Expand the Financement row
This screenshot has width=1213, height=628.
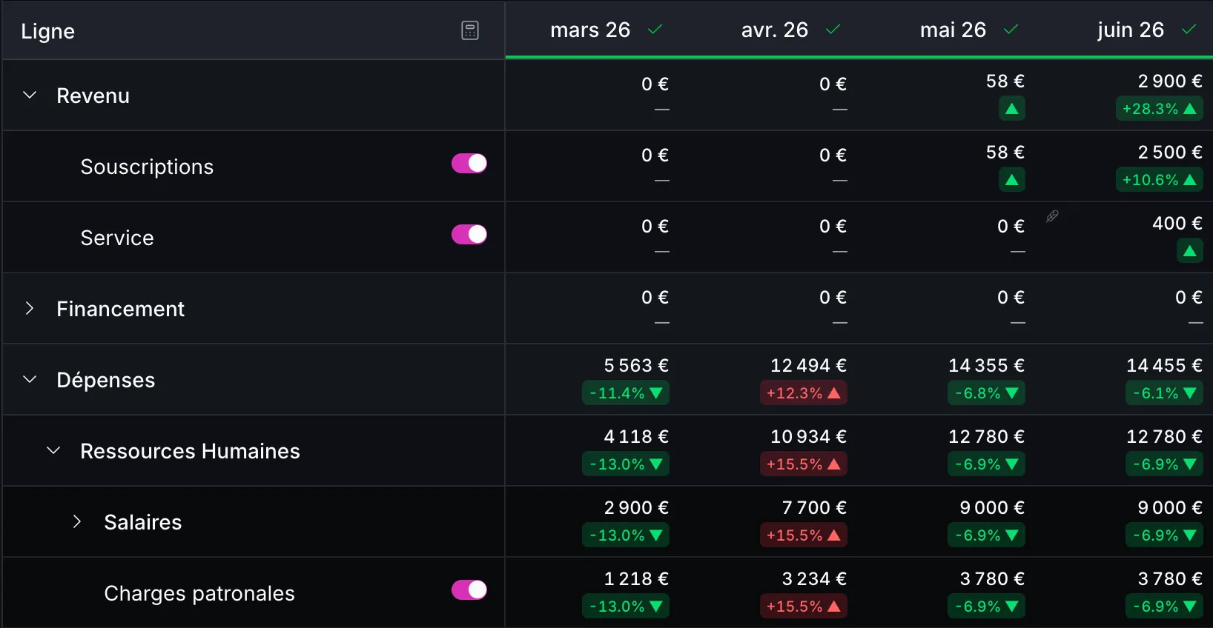pyautogui.click(x=30, y=308)
